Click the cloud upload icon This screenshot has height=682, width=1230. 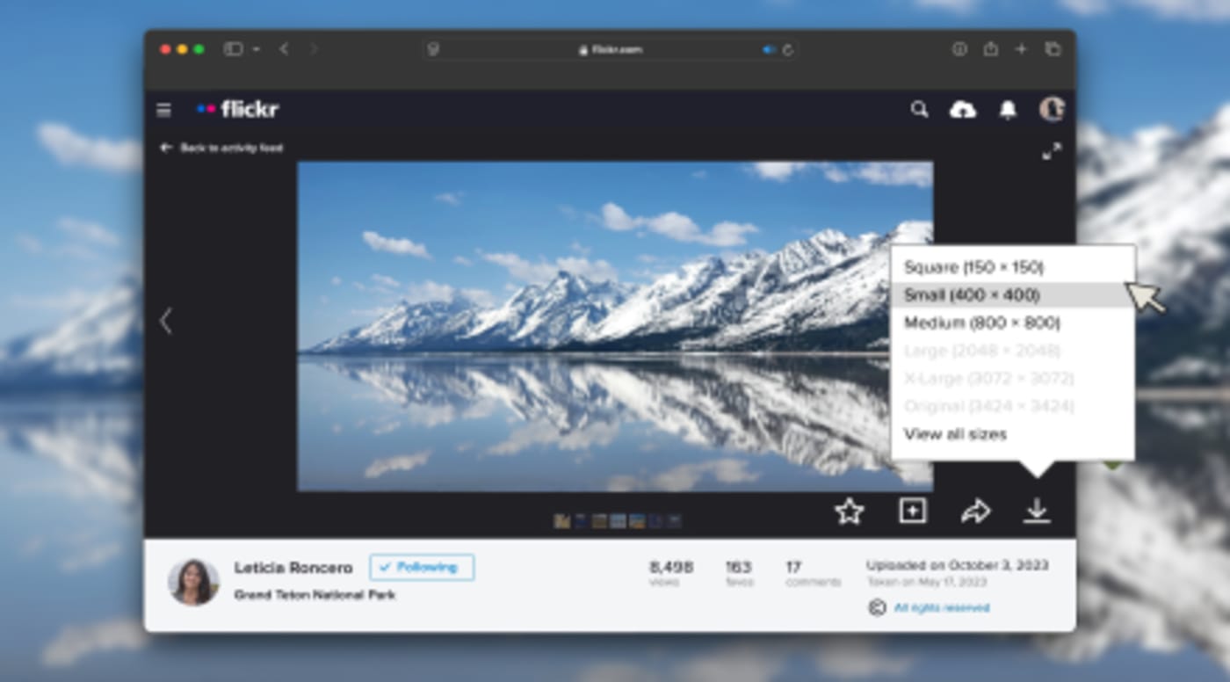[x=963, y=110]
